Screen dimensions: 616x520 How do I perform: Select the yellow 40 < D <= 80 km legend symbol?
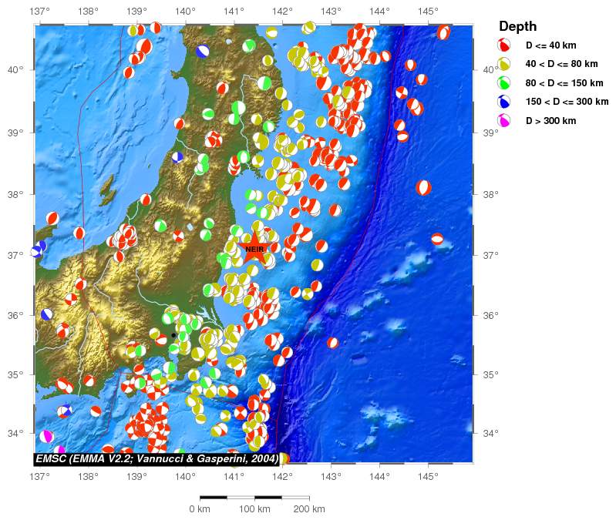coord(504,65)
